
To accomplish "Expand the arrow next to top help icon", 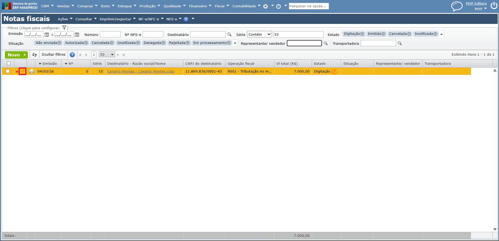I will tap(286, 5).
